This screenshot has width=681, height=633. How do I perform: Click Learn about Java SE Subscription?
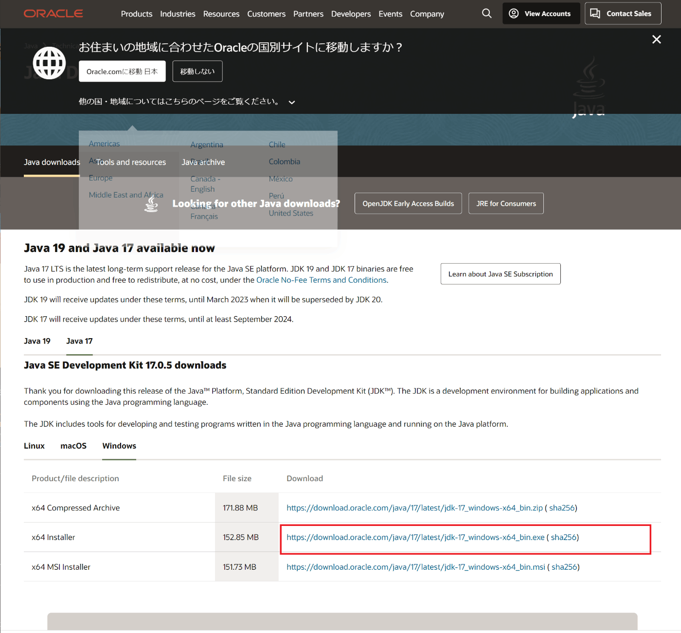point(501,274)
